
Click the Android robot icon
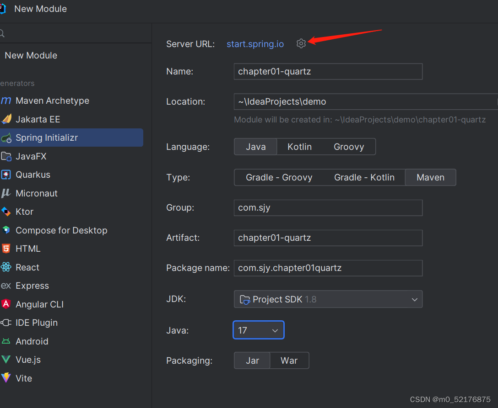point(6,341)
